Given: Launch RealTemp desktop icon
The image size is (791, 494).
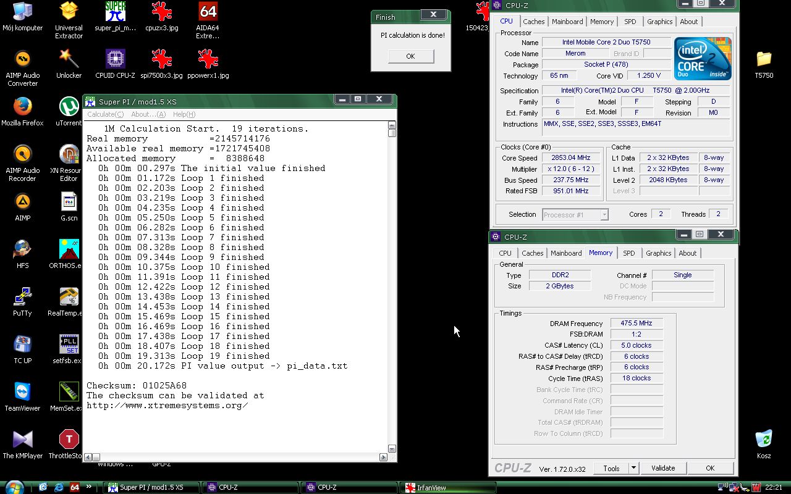Looking at the screenshot, I should (x=69, y=302).
